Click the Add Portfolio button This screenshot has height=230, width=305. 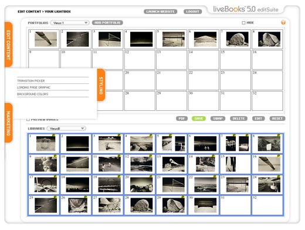(107, 23)
